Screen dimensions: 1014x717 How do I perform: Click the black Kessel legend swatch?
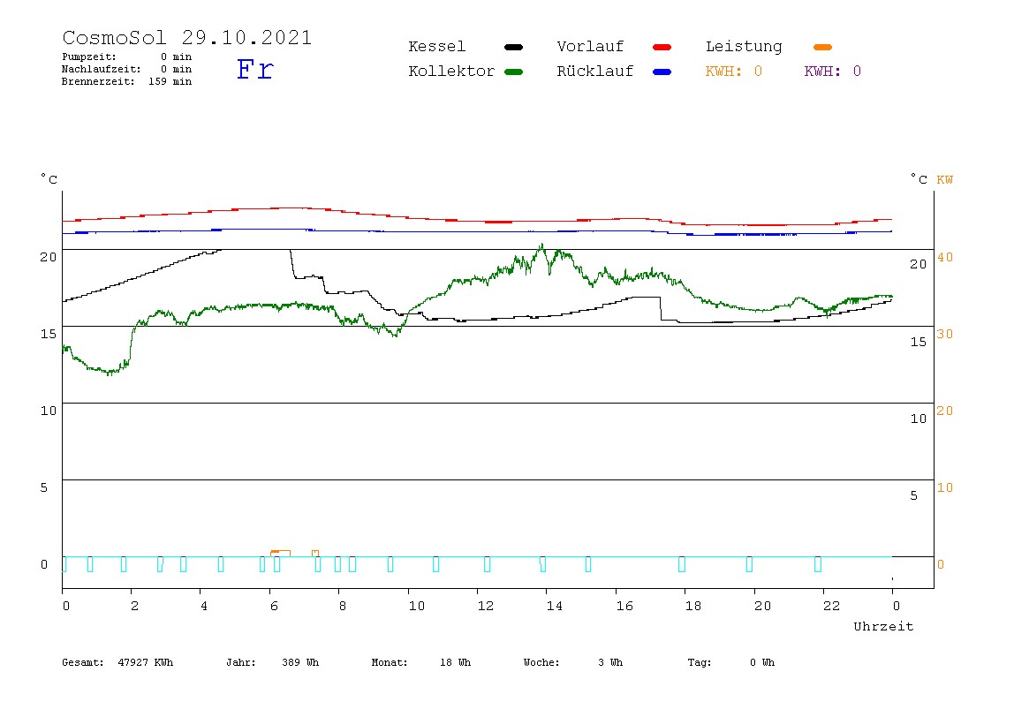click(513, 47)
